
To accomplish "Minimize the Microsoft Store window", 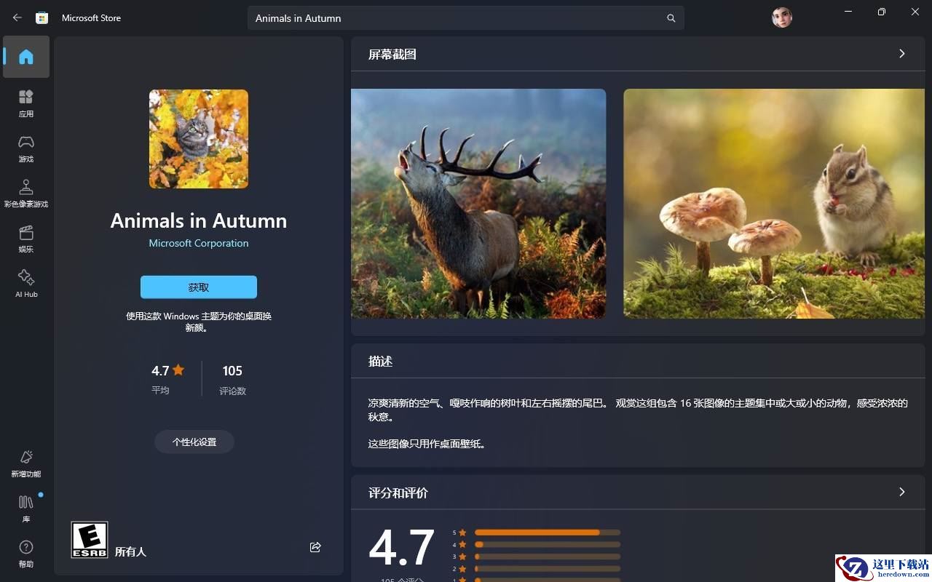I will (848, 12).
